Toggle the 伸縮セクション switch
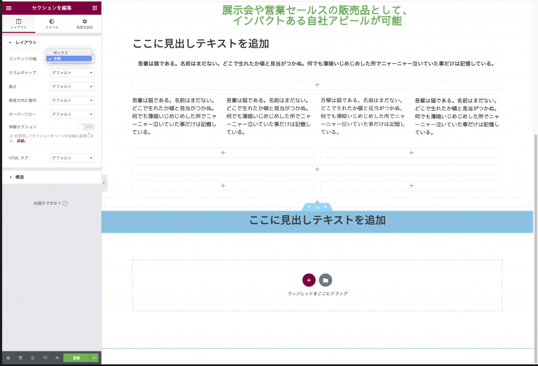Image resolution: width=538 pixels, height=366 pixels. 85,127
